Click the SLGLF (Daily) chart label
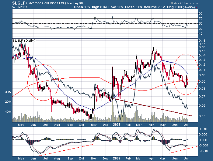The image size is (213, 161). pos(24,40)
